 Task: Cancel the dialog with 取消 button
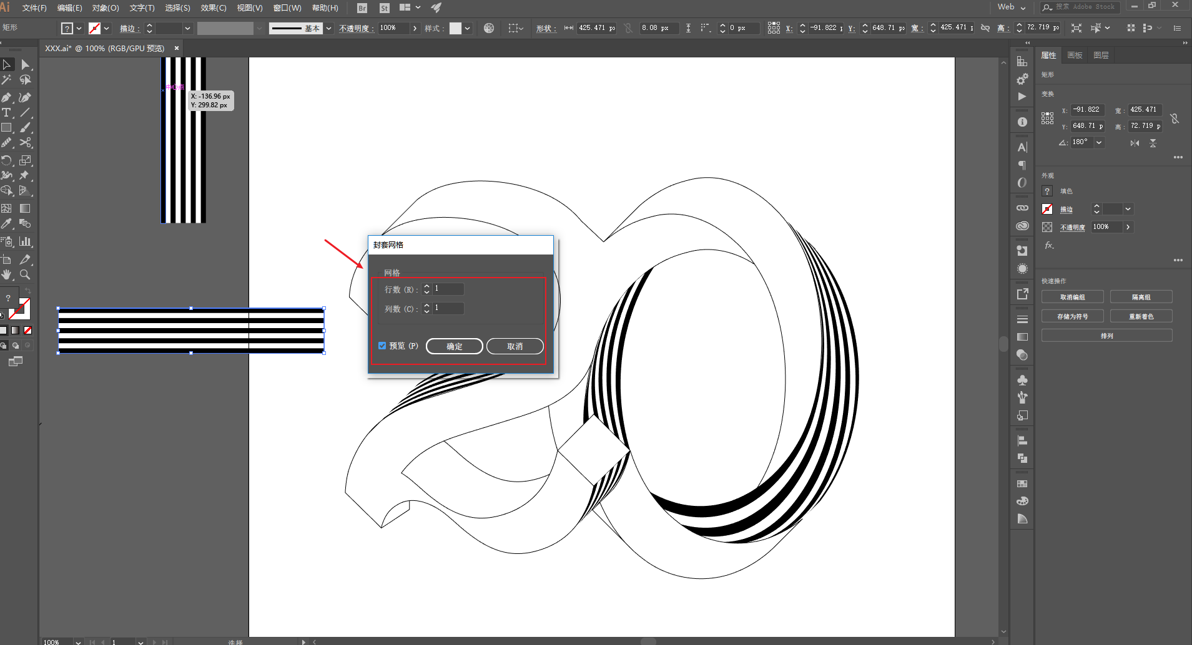click(515, 346)
